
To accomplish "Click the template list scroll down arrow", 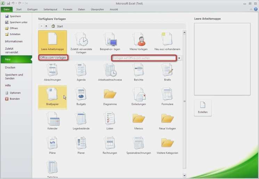I will click(x=184, y=176).
